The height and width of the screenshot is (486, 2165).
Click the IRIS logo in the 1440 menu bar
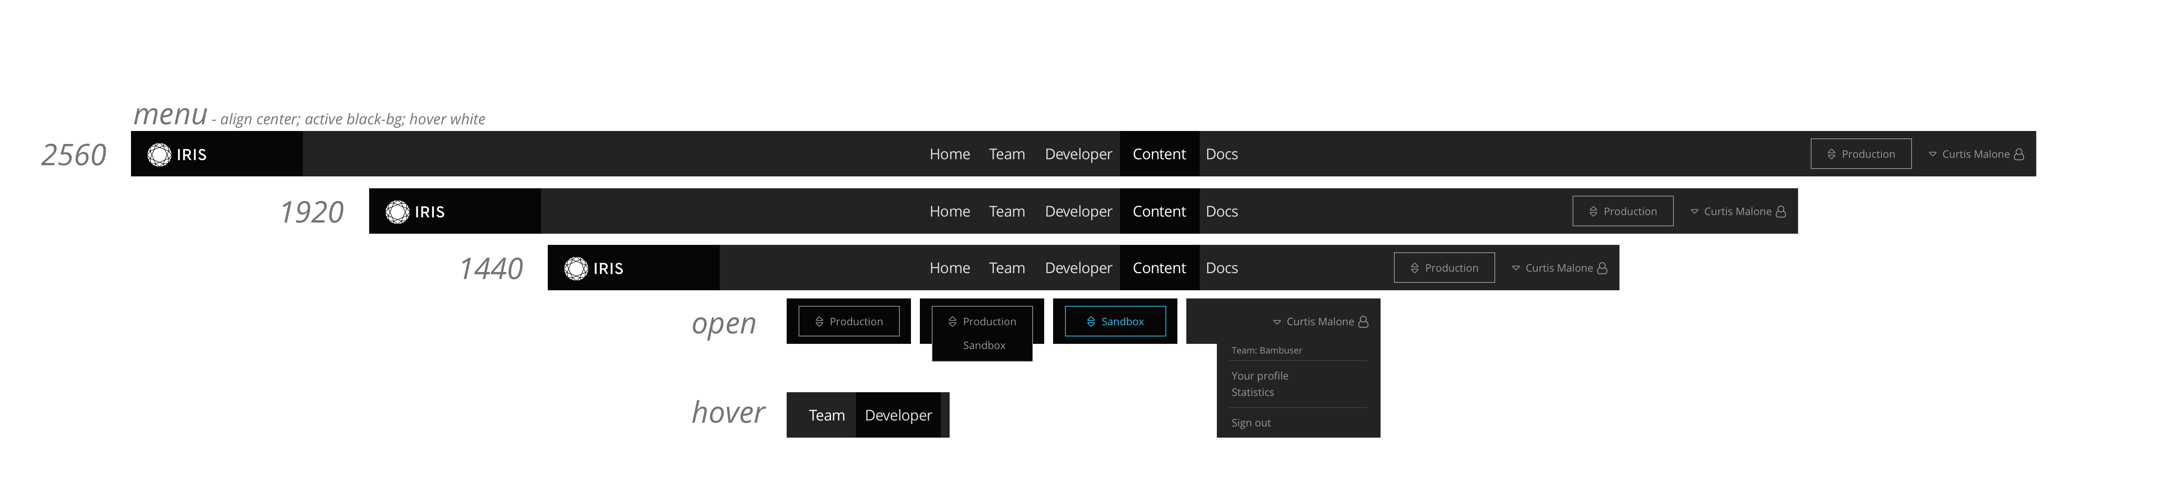coord(594,268)
